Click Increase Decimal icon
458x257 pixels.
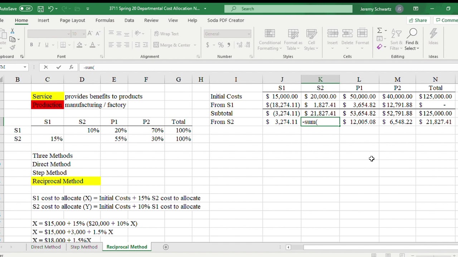coord(239,45)
